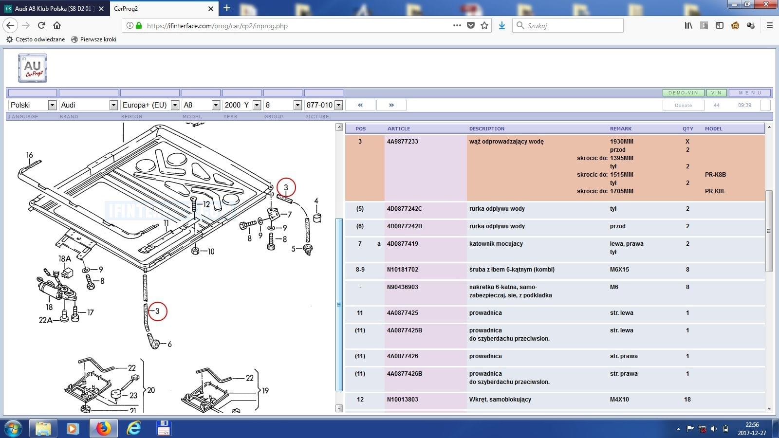Open the Pierwsze kroki bookmark

93,39
